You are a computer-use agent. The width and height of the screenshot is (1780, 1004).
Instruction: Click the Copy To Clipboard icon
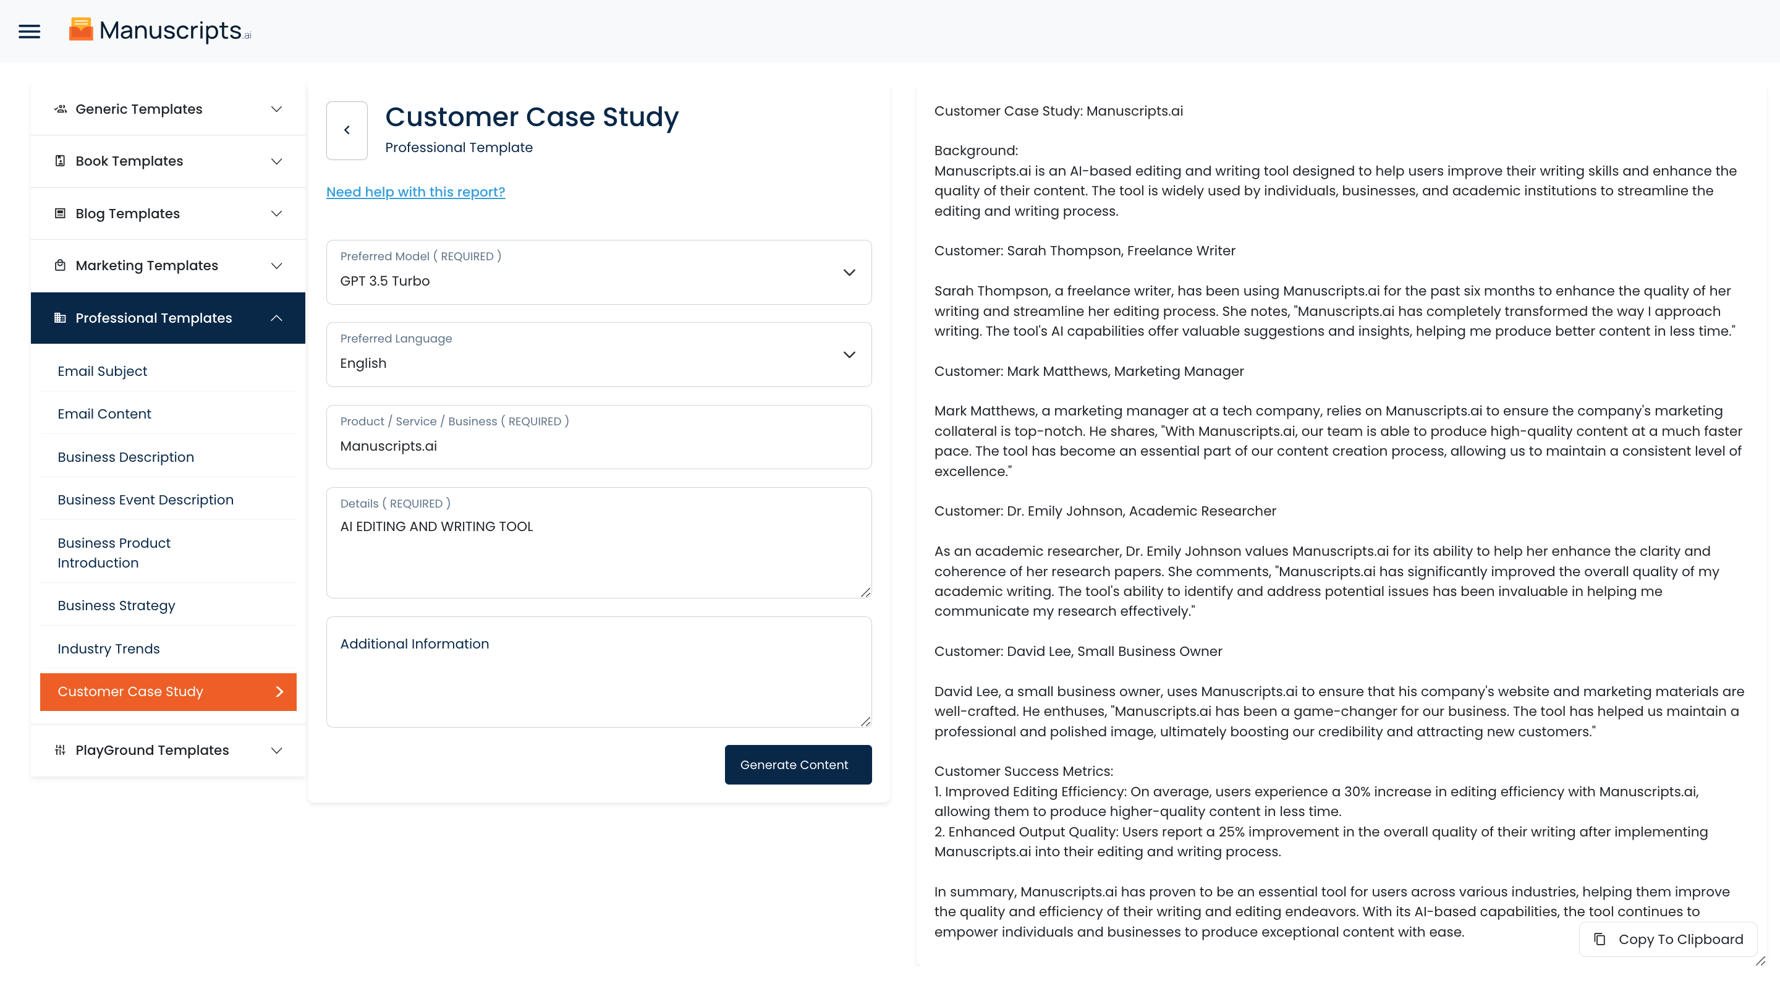click(x=1599, y=939)
